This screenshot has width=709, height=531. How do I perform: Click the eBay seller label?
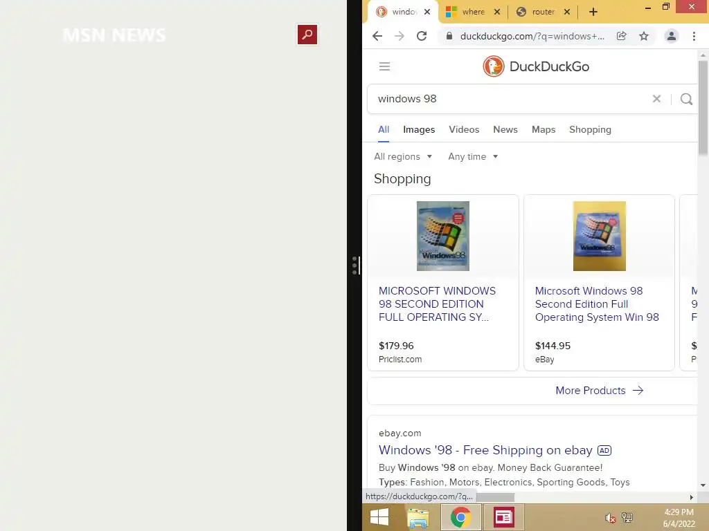pyautogui.click(x=544, y=360)
